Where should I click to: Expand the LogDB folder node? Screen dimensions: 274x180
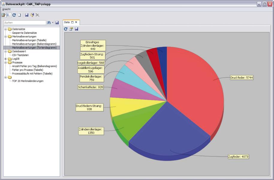6,59
